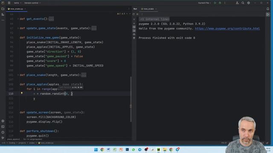
Task: Click the perform_shutdown function name
Action: [40, 131]
